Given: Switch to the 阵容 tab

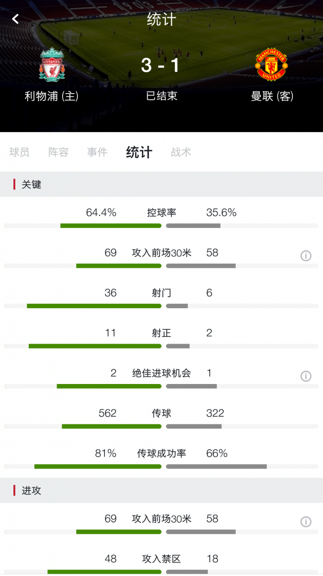Looking at the screenshot, I should pyautogui.click(x=58, y=152).
